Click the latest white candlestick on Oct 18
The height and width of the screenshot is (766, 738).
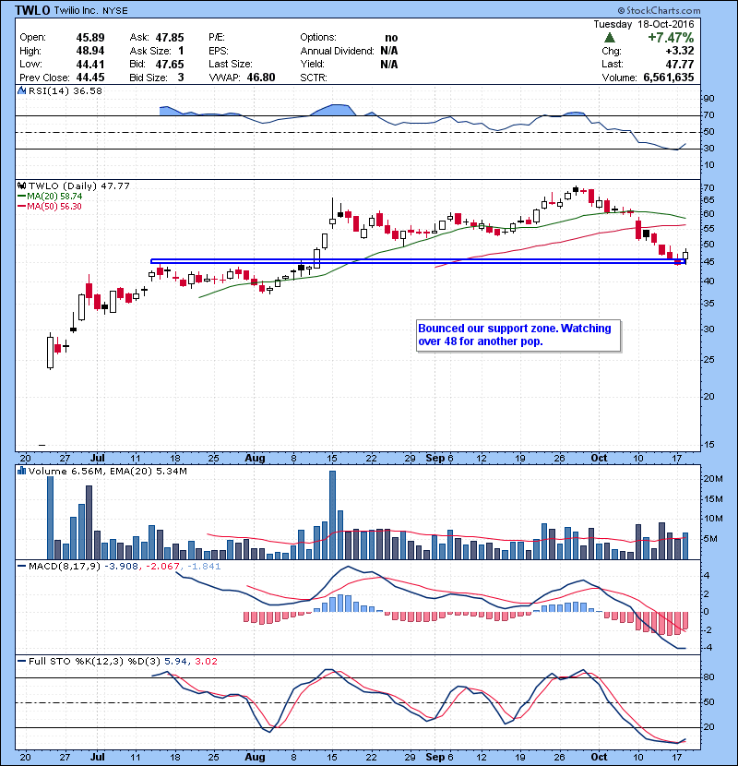[x=685, y=255]
